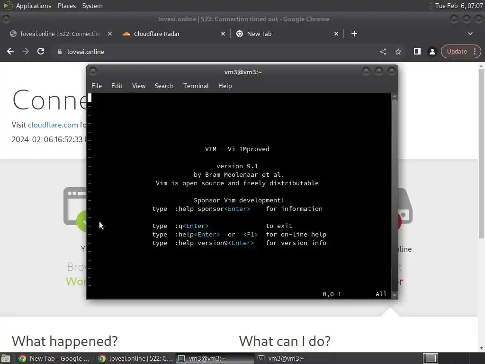The image size is (485, 364).
Task: Open Chrome's three-dot menu
Action: [x=475, y=51]
